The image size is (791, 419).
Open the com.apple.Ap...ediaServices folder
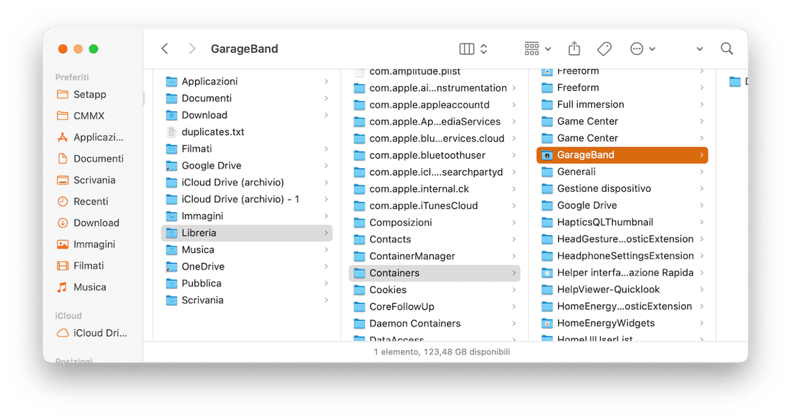435,121
